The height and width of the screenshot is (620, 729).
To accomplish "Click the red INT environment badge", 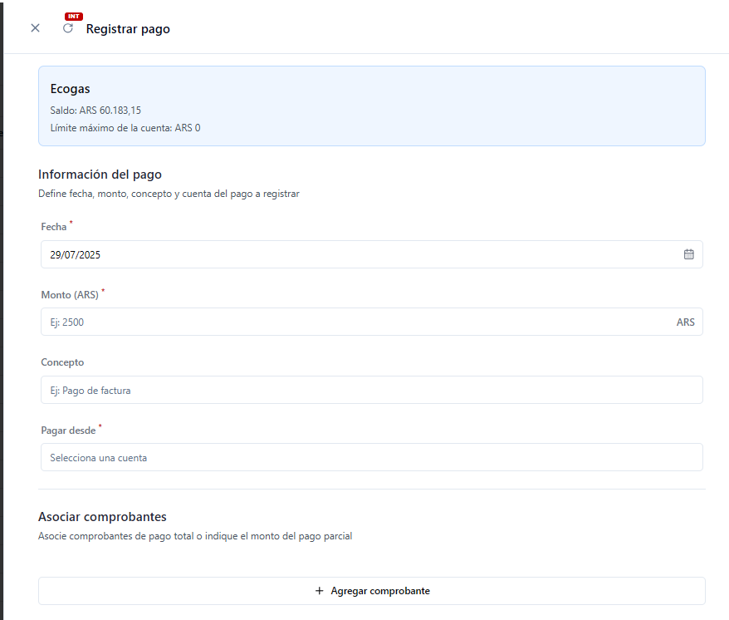I will tap(74, 17).
